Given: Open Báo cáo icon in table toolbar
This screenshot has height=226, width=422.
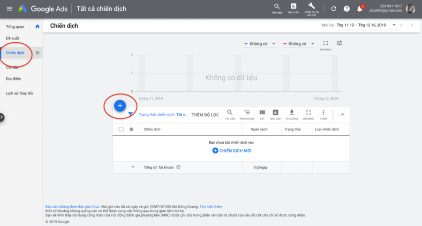Looking at the screenshot, I should [x=275, y=115].
